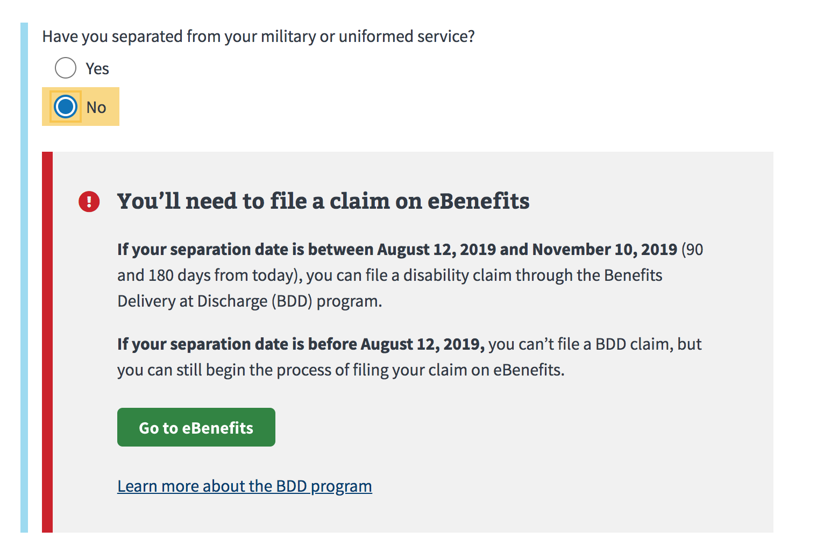
Task: Open the Go to eBenefits button
Action: (196, 427)
